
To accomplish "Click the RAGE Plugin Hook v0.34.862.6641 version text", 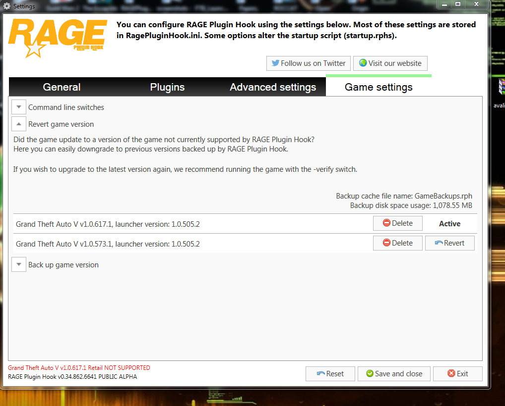I will click(x=72, y=376).
